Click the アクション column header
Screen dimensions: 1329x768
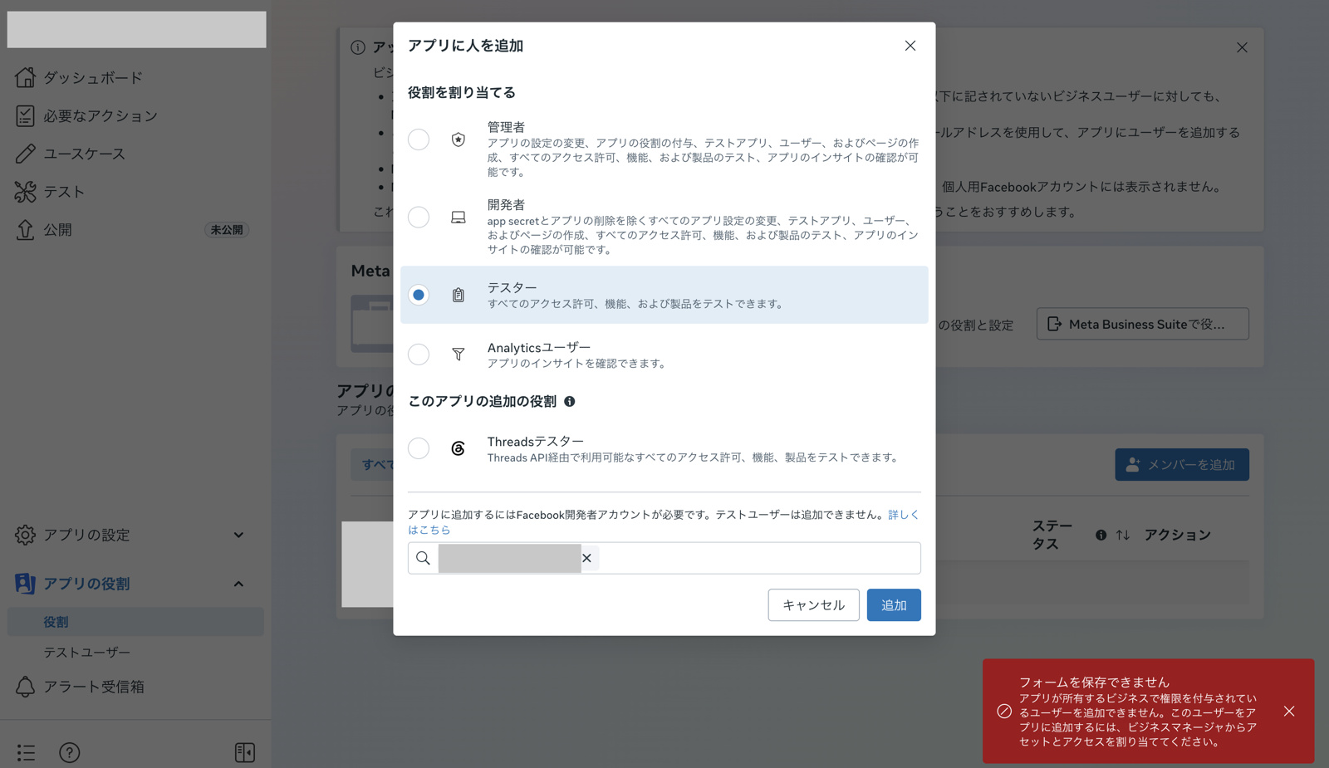tap(1178, 536)
